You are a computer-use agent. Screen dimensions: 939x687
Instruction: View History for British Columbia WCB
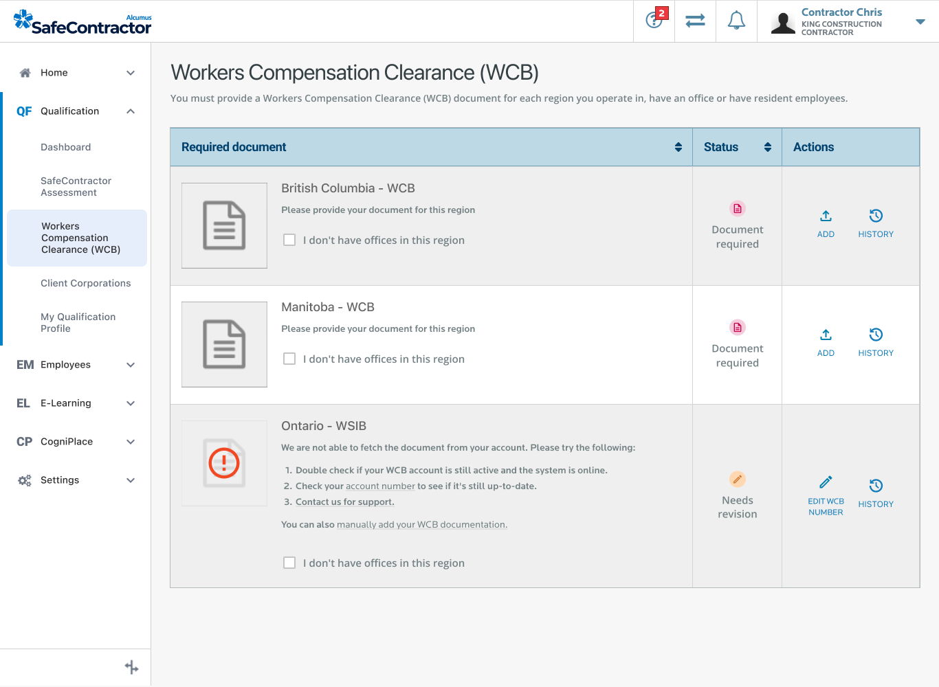pyautogui.click(x=876, y=224)
